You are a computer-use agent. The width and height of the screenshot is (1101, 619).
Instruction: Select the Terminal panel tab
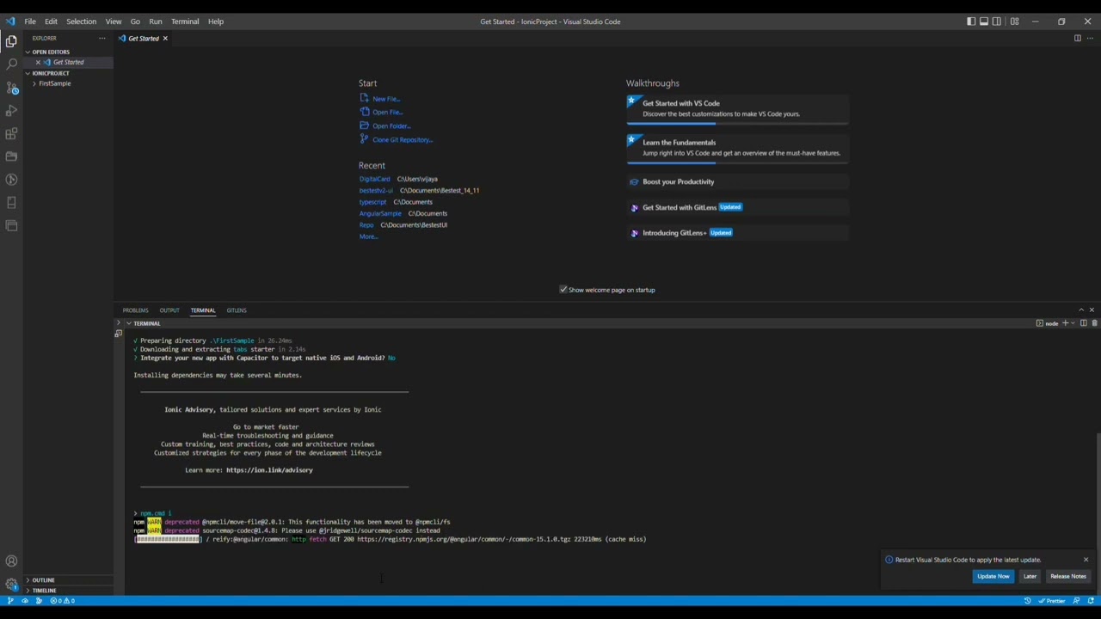coord(203,310)
